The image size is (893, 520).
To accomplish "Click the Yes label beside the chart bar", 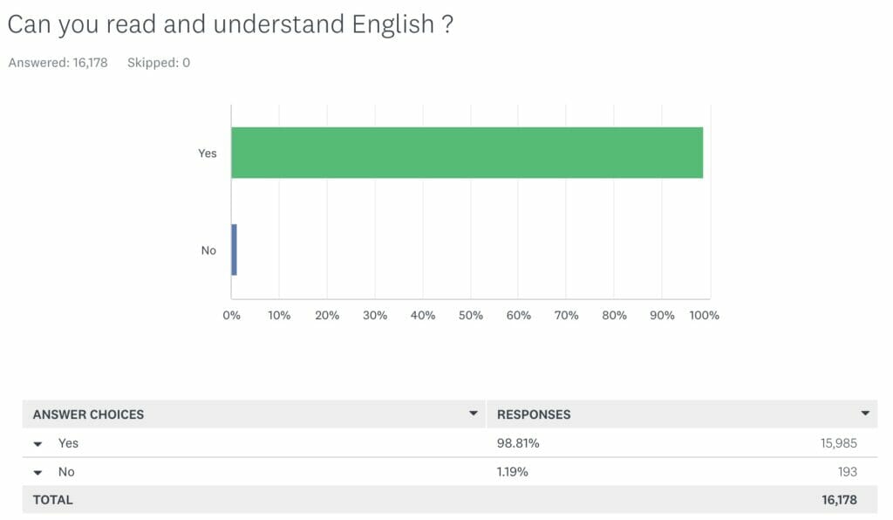I will tap(207, 154).
